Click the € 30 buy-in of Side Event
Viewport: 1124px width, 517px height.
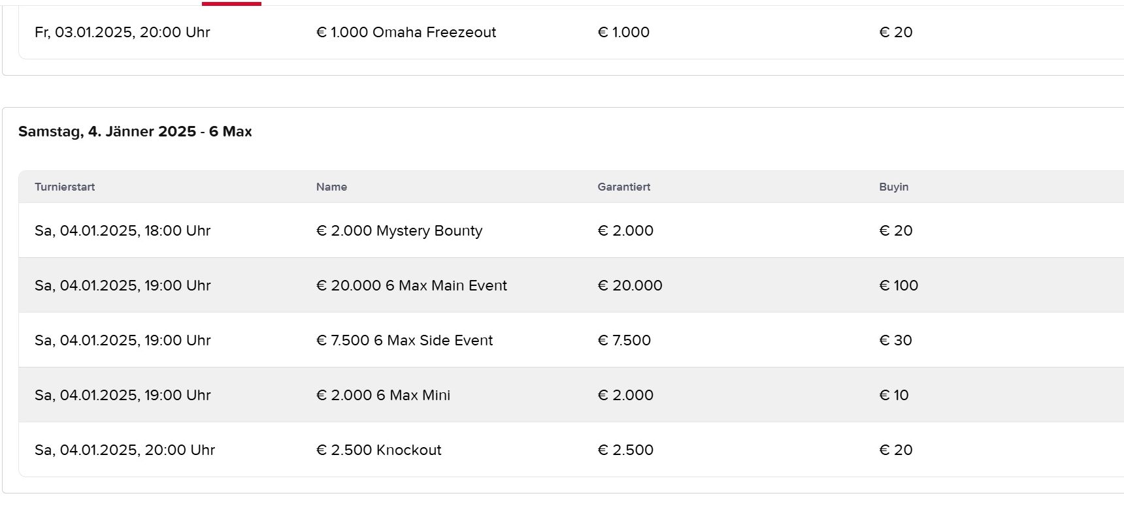pyautogui.click(x=895, y=340)
